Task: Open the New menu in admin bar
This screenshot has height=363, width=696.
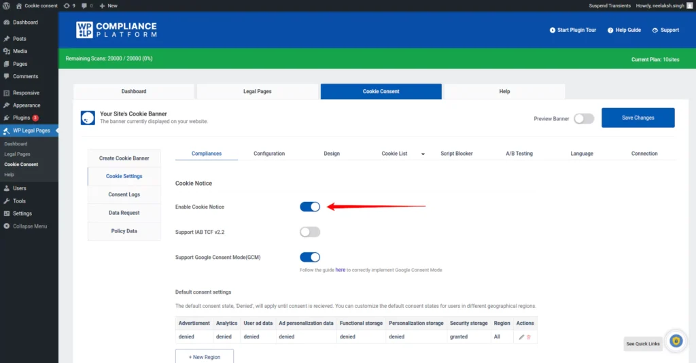Action: click(108, 5)
